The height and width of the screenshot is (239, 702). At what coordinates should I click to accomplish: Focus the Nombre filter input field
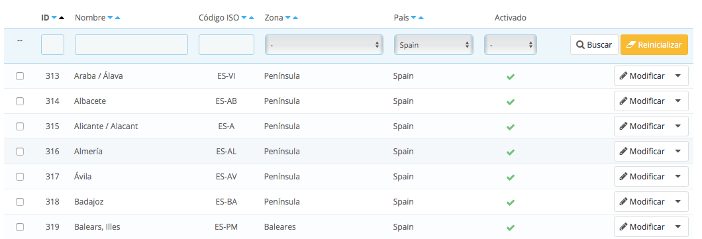tap(131, 45)
